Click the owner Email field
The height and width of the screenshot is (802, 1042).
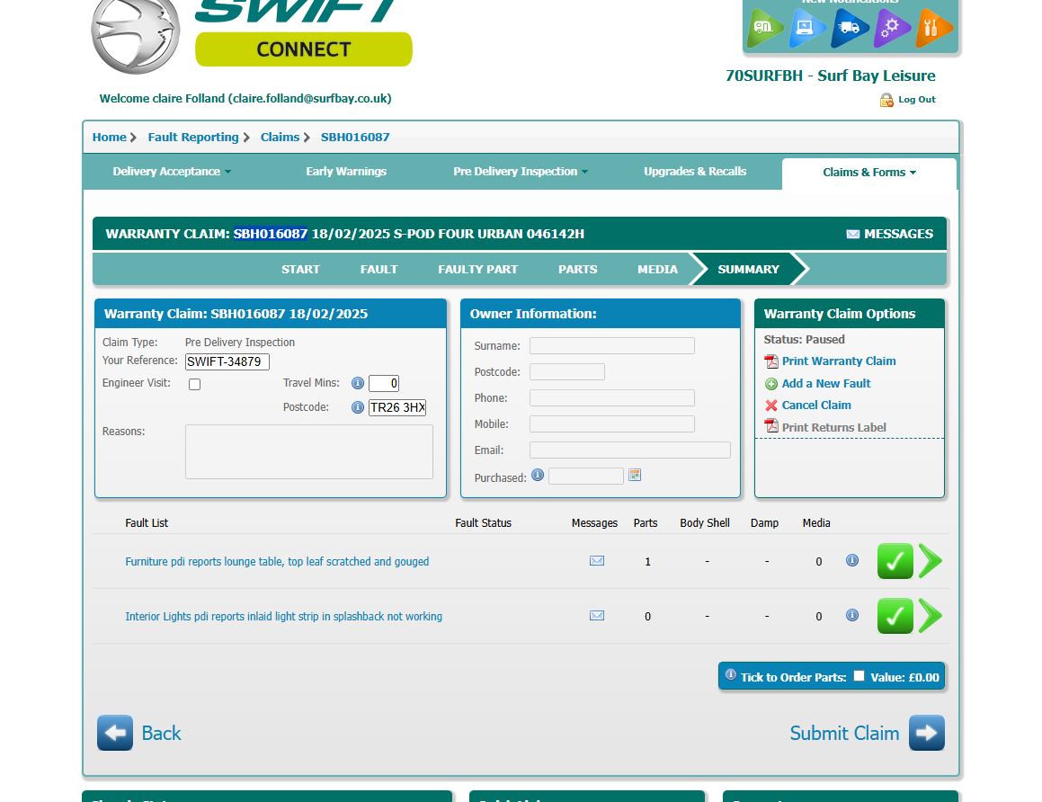tap(630, 450)
